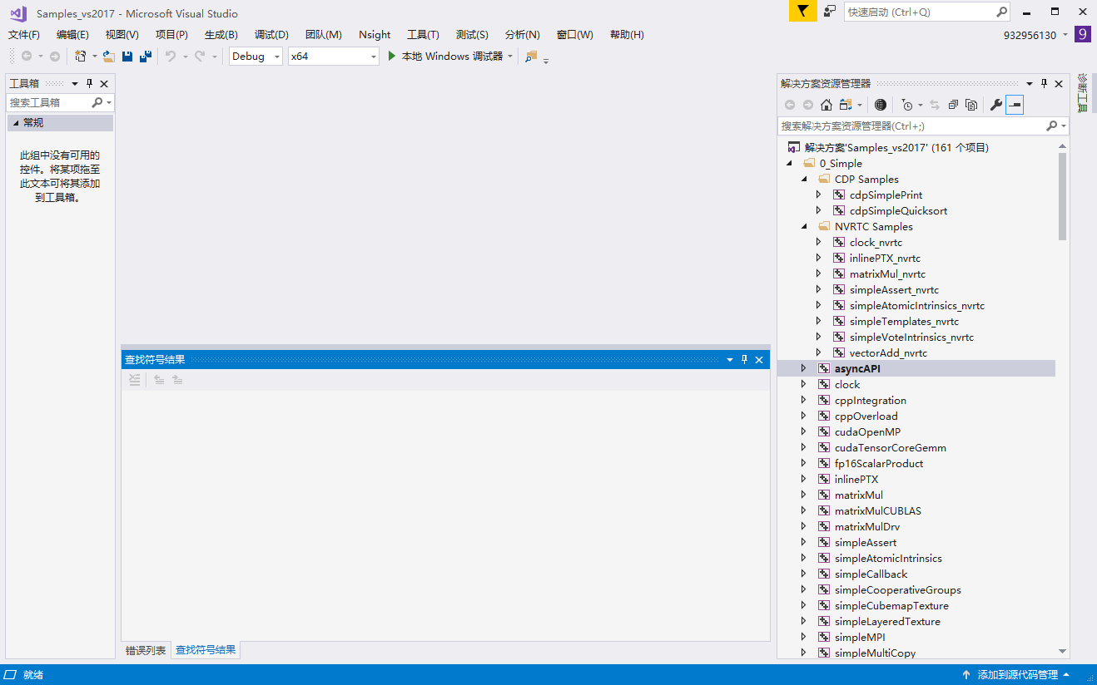
Task: Open the Solution Explorer window options arrow
Action: pos(1030,83)
